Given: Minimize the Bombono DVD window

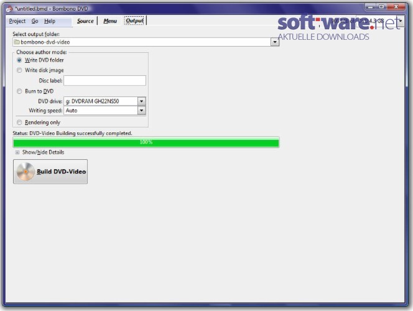Looking at the screenshot, I should pos(370,7).
